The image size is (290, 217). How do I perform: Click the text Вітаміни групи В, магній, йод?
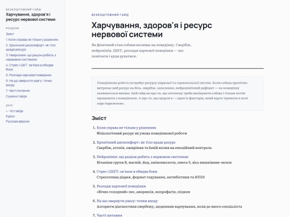click(164, 162)
